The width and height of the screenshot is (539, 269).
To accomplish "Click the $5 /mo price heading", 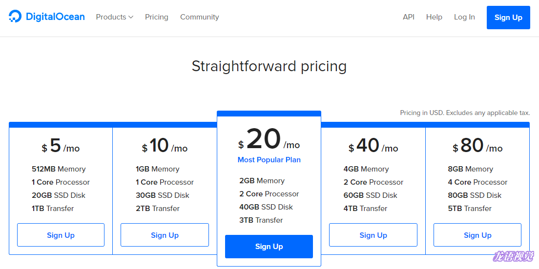I will coord(61,146).
